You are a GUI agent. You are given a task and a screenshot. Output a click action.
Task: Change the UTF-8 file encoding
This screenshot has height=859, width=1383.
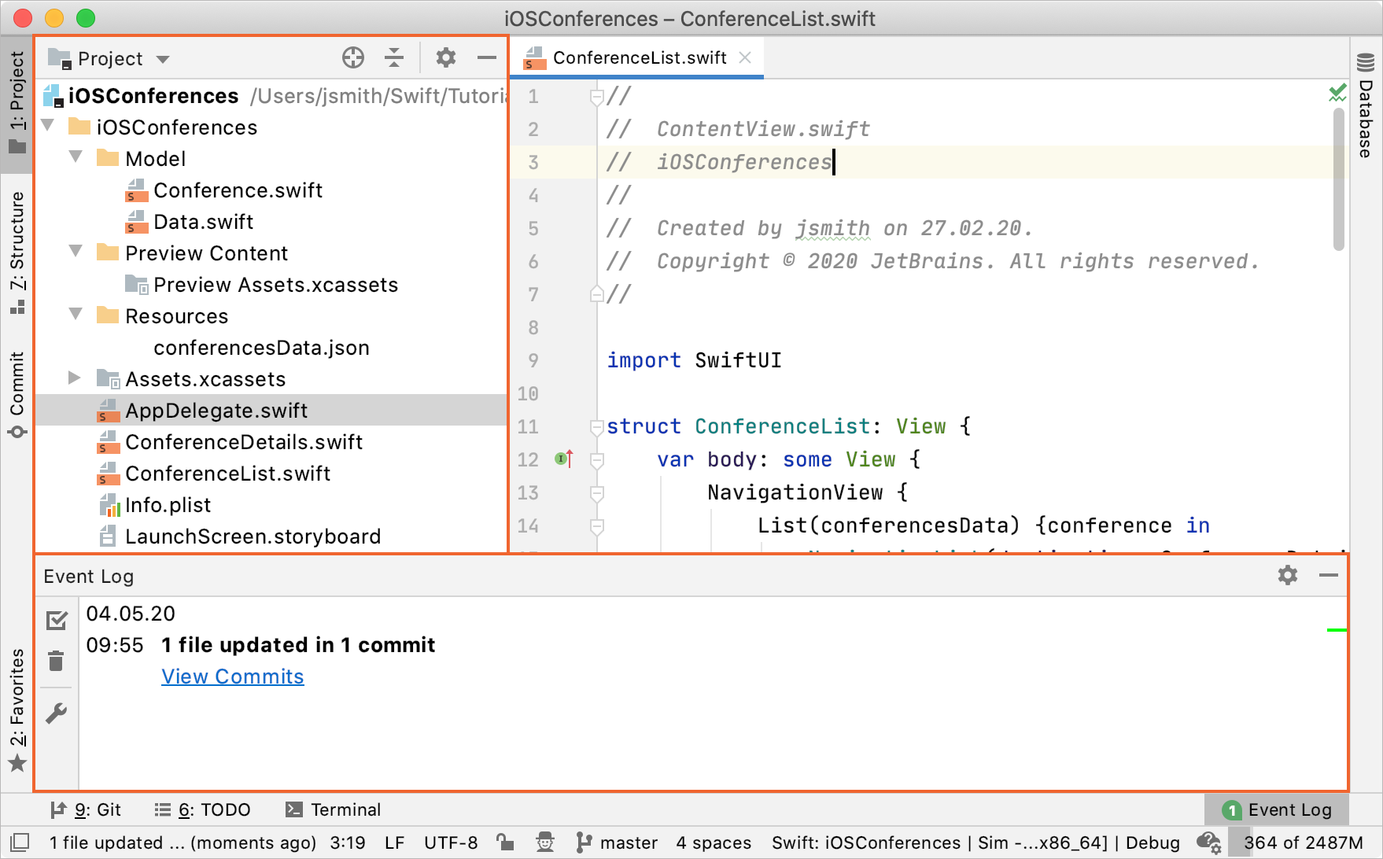[x=451, y=842]
